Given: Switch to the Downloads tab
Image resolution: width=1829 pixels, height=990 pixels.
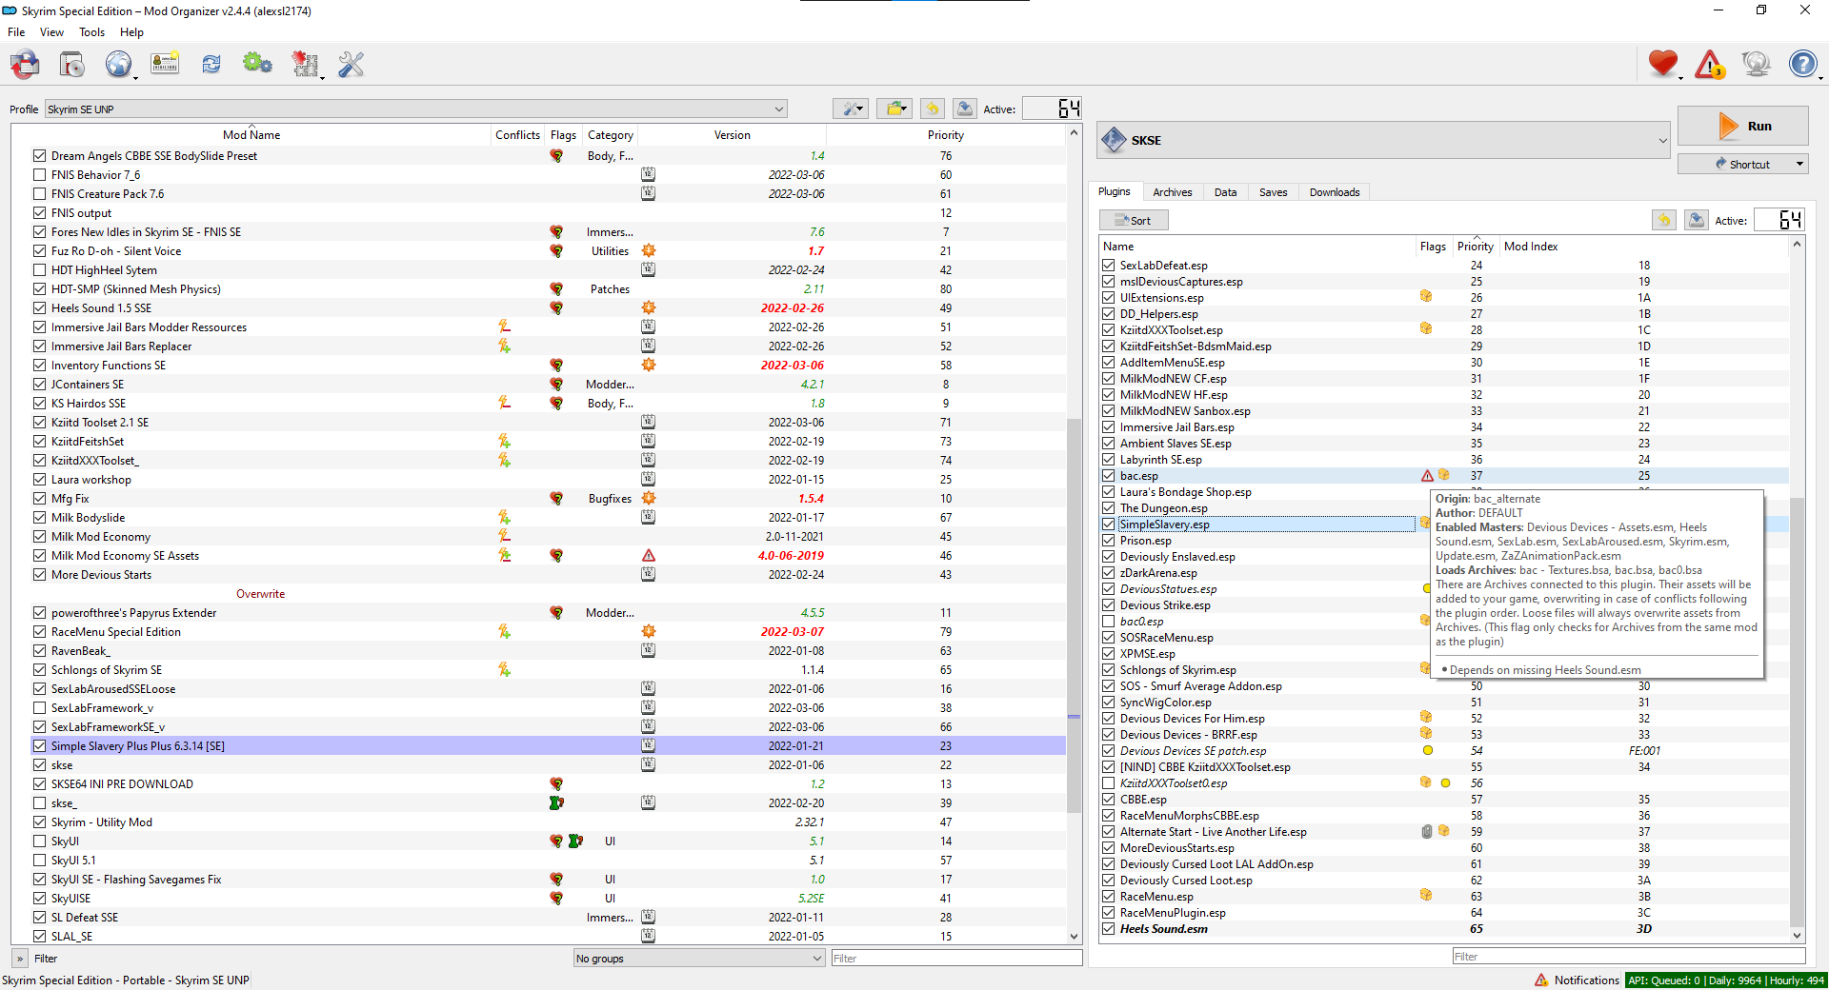Looking at the screenshot, I should coord(1334,192).
